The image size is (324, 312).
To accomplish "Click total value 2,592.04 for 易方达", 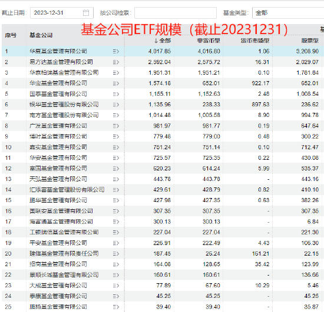I will point(160,62).
